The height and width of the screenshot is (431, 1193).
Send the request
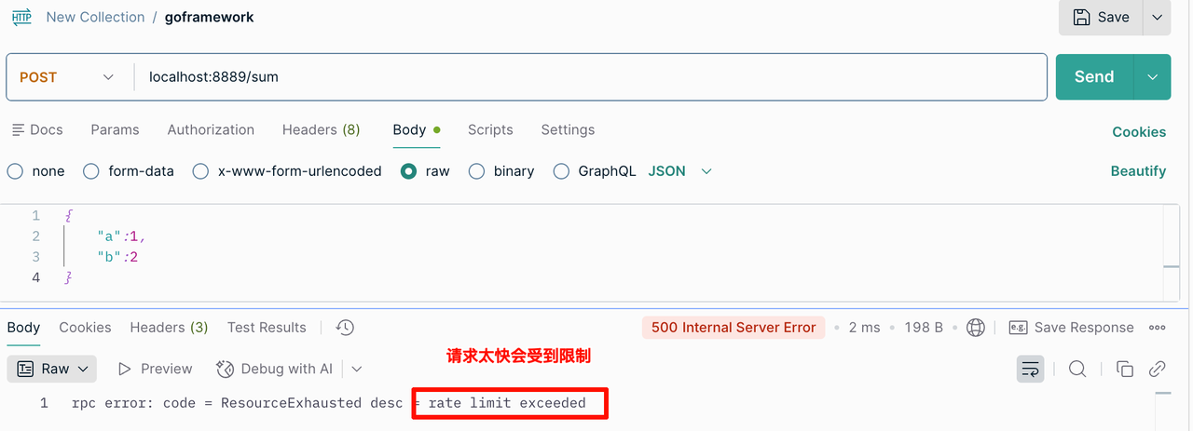point(1094,76)
